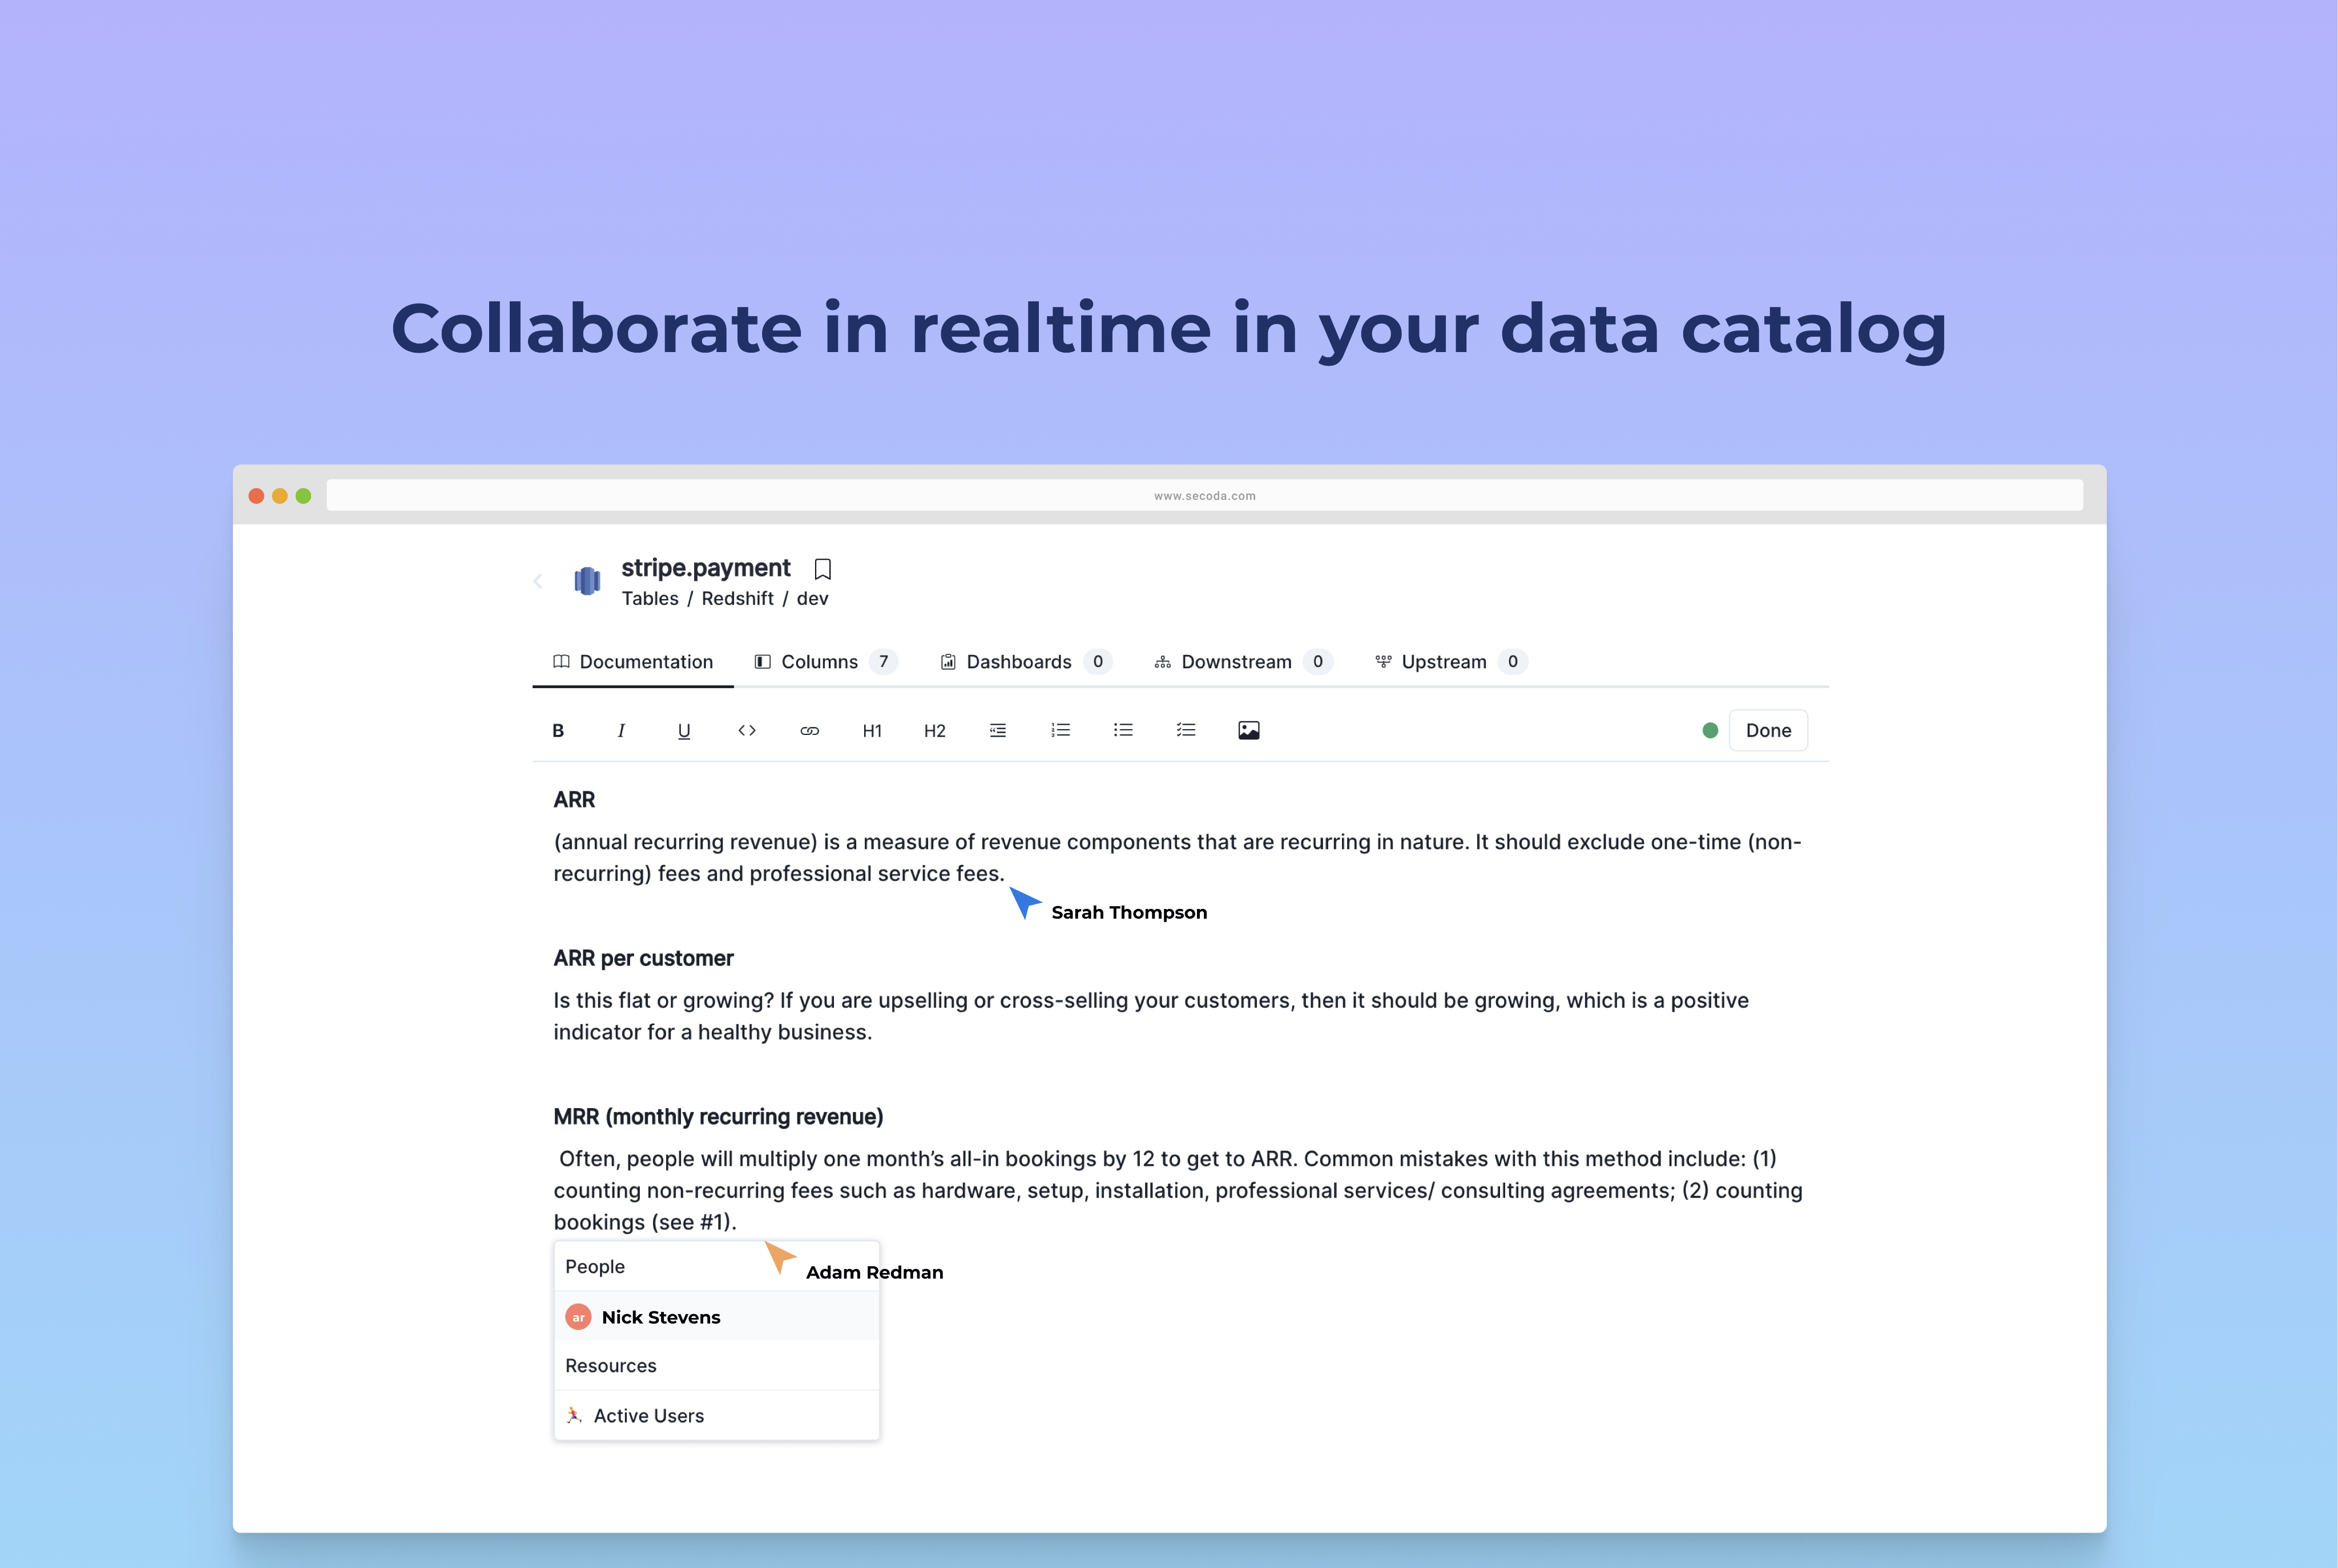2338x1568 pixels.
Task: Choose Active Users resource from dropdown
Action: click(716, 1416)
